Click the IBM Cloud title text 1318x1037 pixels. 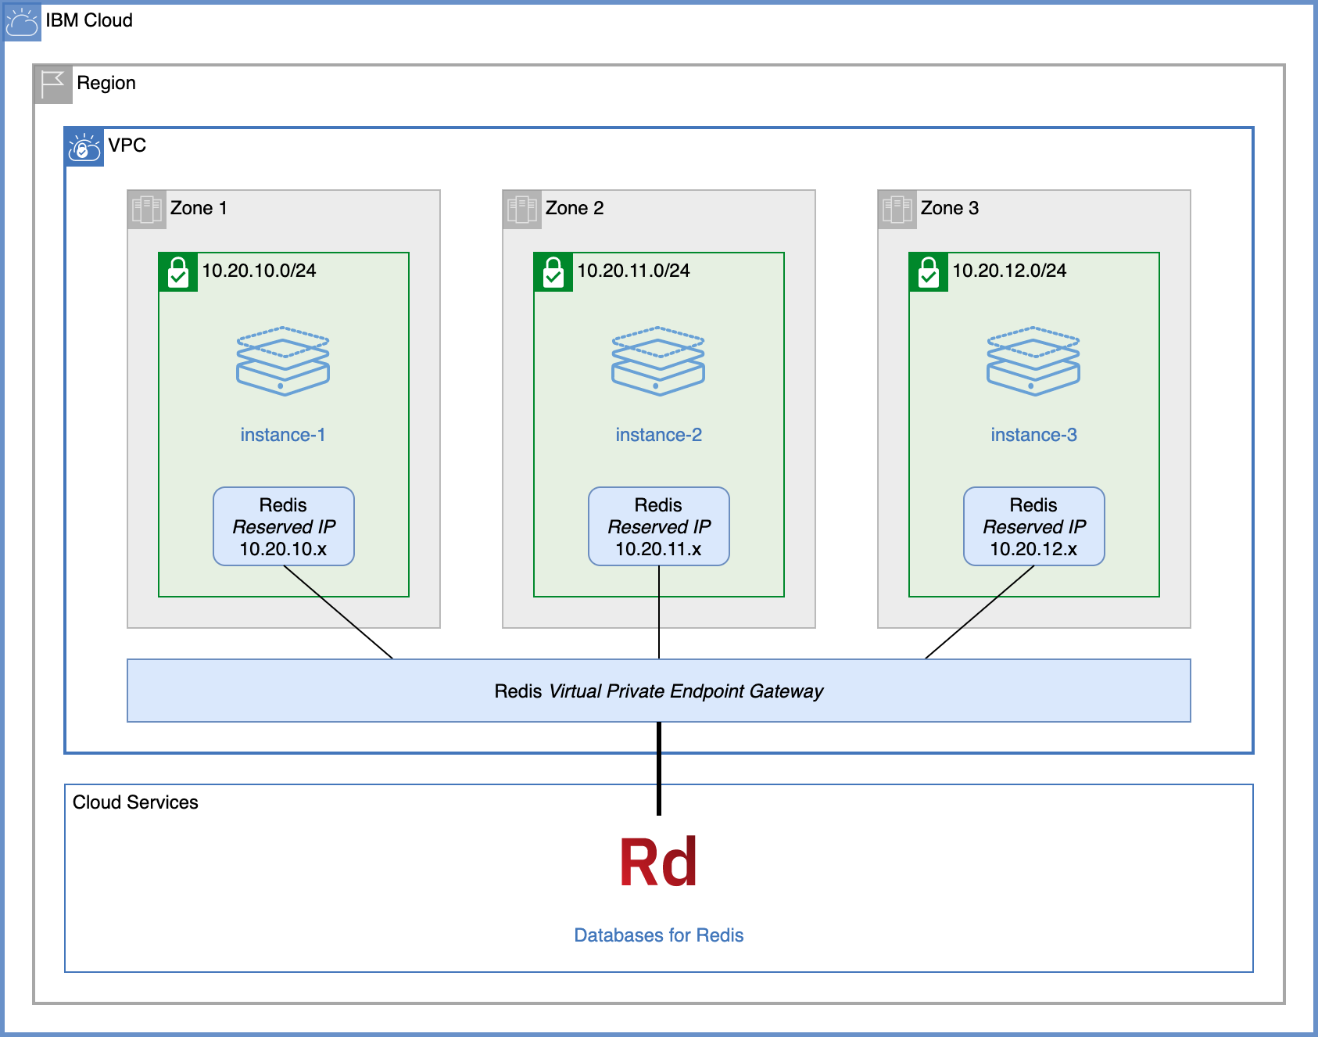[x=89, y=20]
